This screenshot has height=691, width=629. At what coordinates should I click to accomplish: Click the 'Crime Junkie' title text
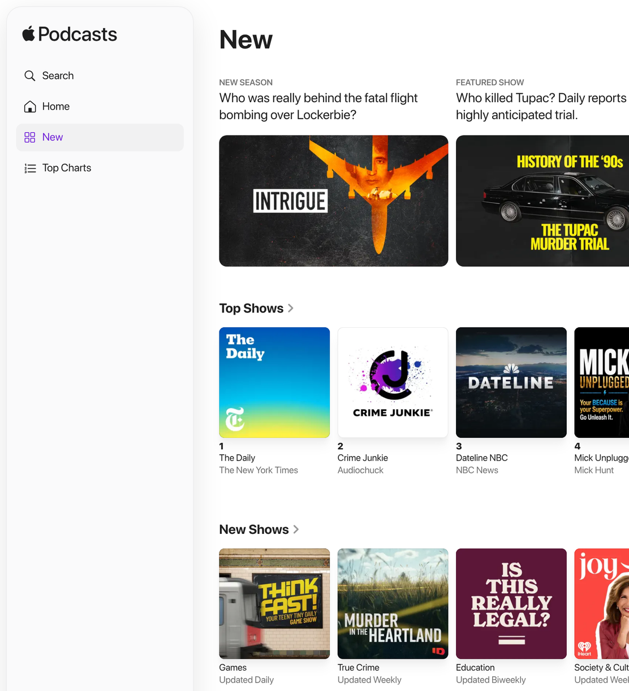[363, 458]
